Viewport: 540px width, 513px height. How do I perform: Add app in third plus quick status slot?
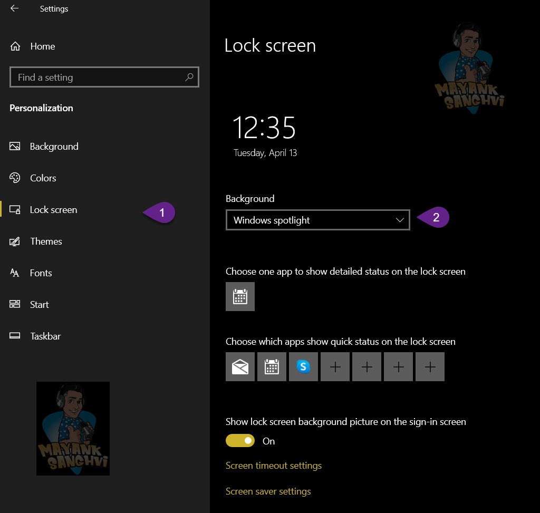pyautogui.click(x=399, y=366)
